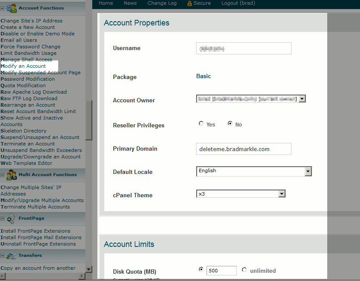360x281 pixels.
Task: Click the Disk Quota value field
Action: pyautogui.click(x=221, y=271)
